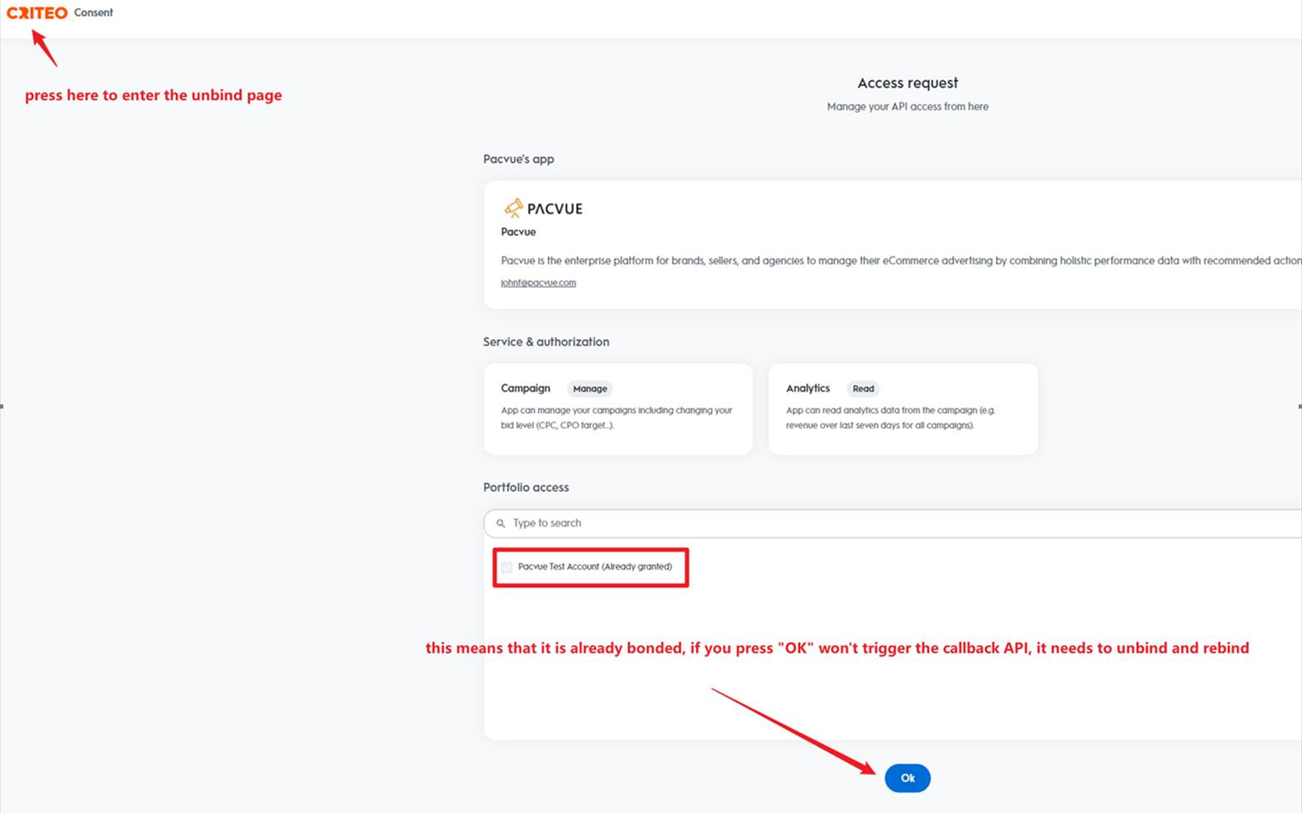Click the 'Access request' heading

908,83
